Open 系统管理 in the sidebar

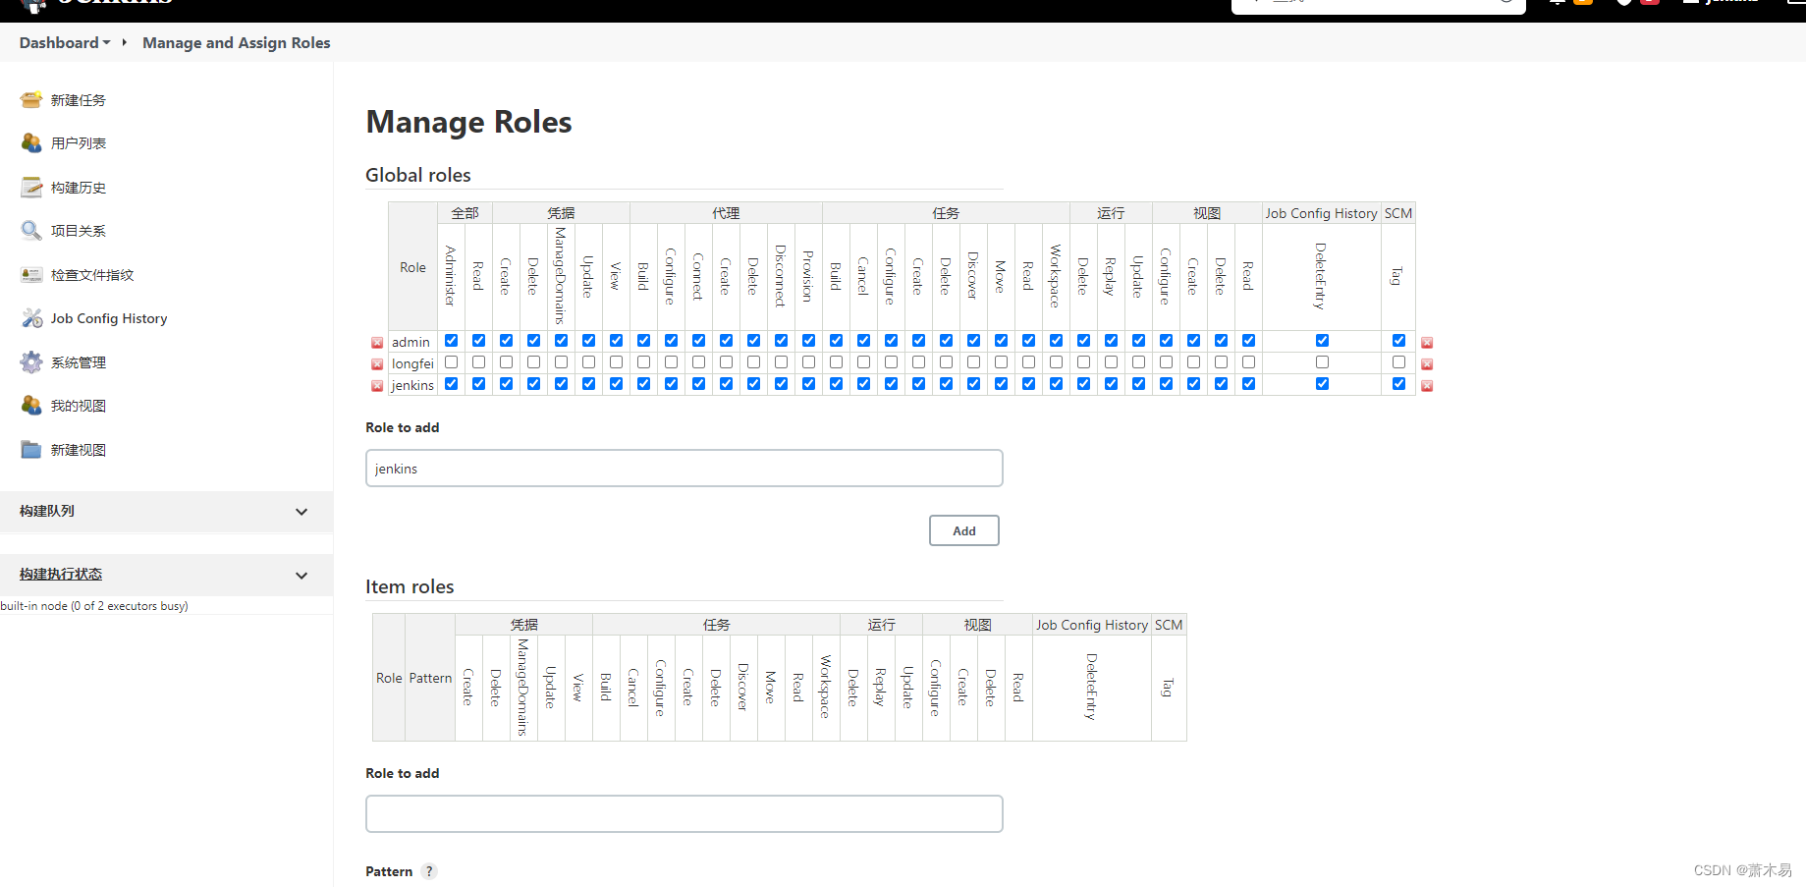click(79, 362)
